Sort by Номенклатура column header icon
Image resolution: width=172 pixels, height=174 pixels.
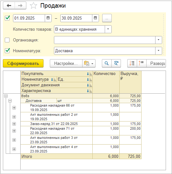pyautogui.click(x=54, y=79)
